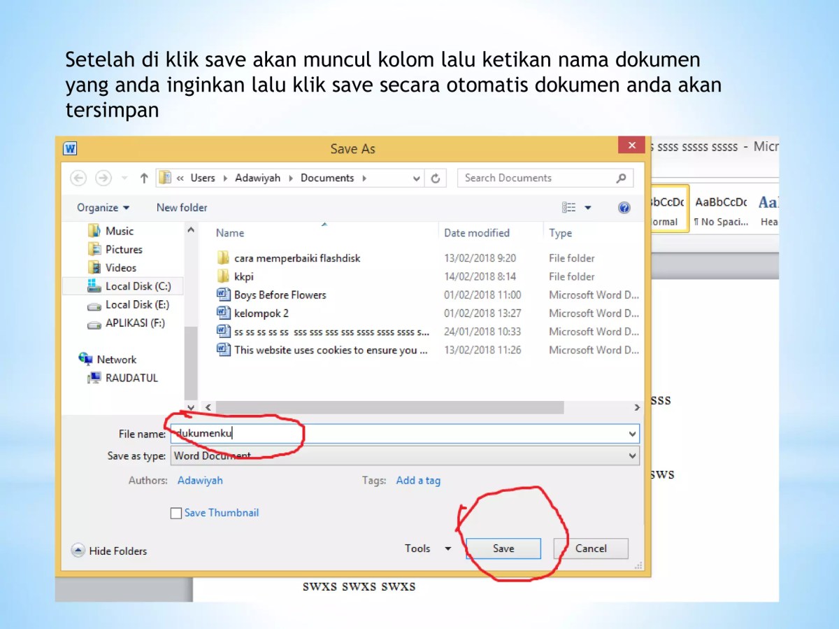Enable the Save Thumbnail checkbox

click(176, 513)
